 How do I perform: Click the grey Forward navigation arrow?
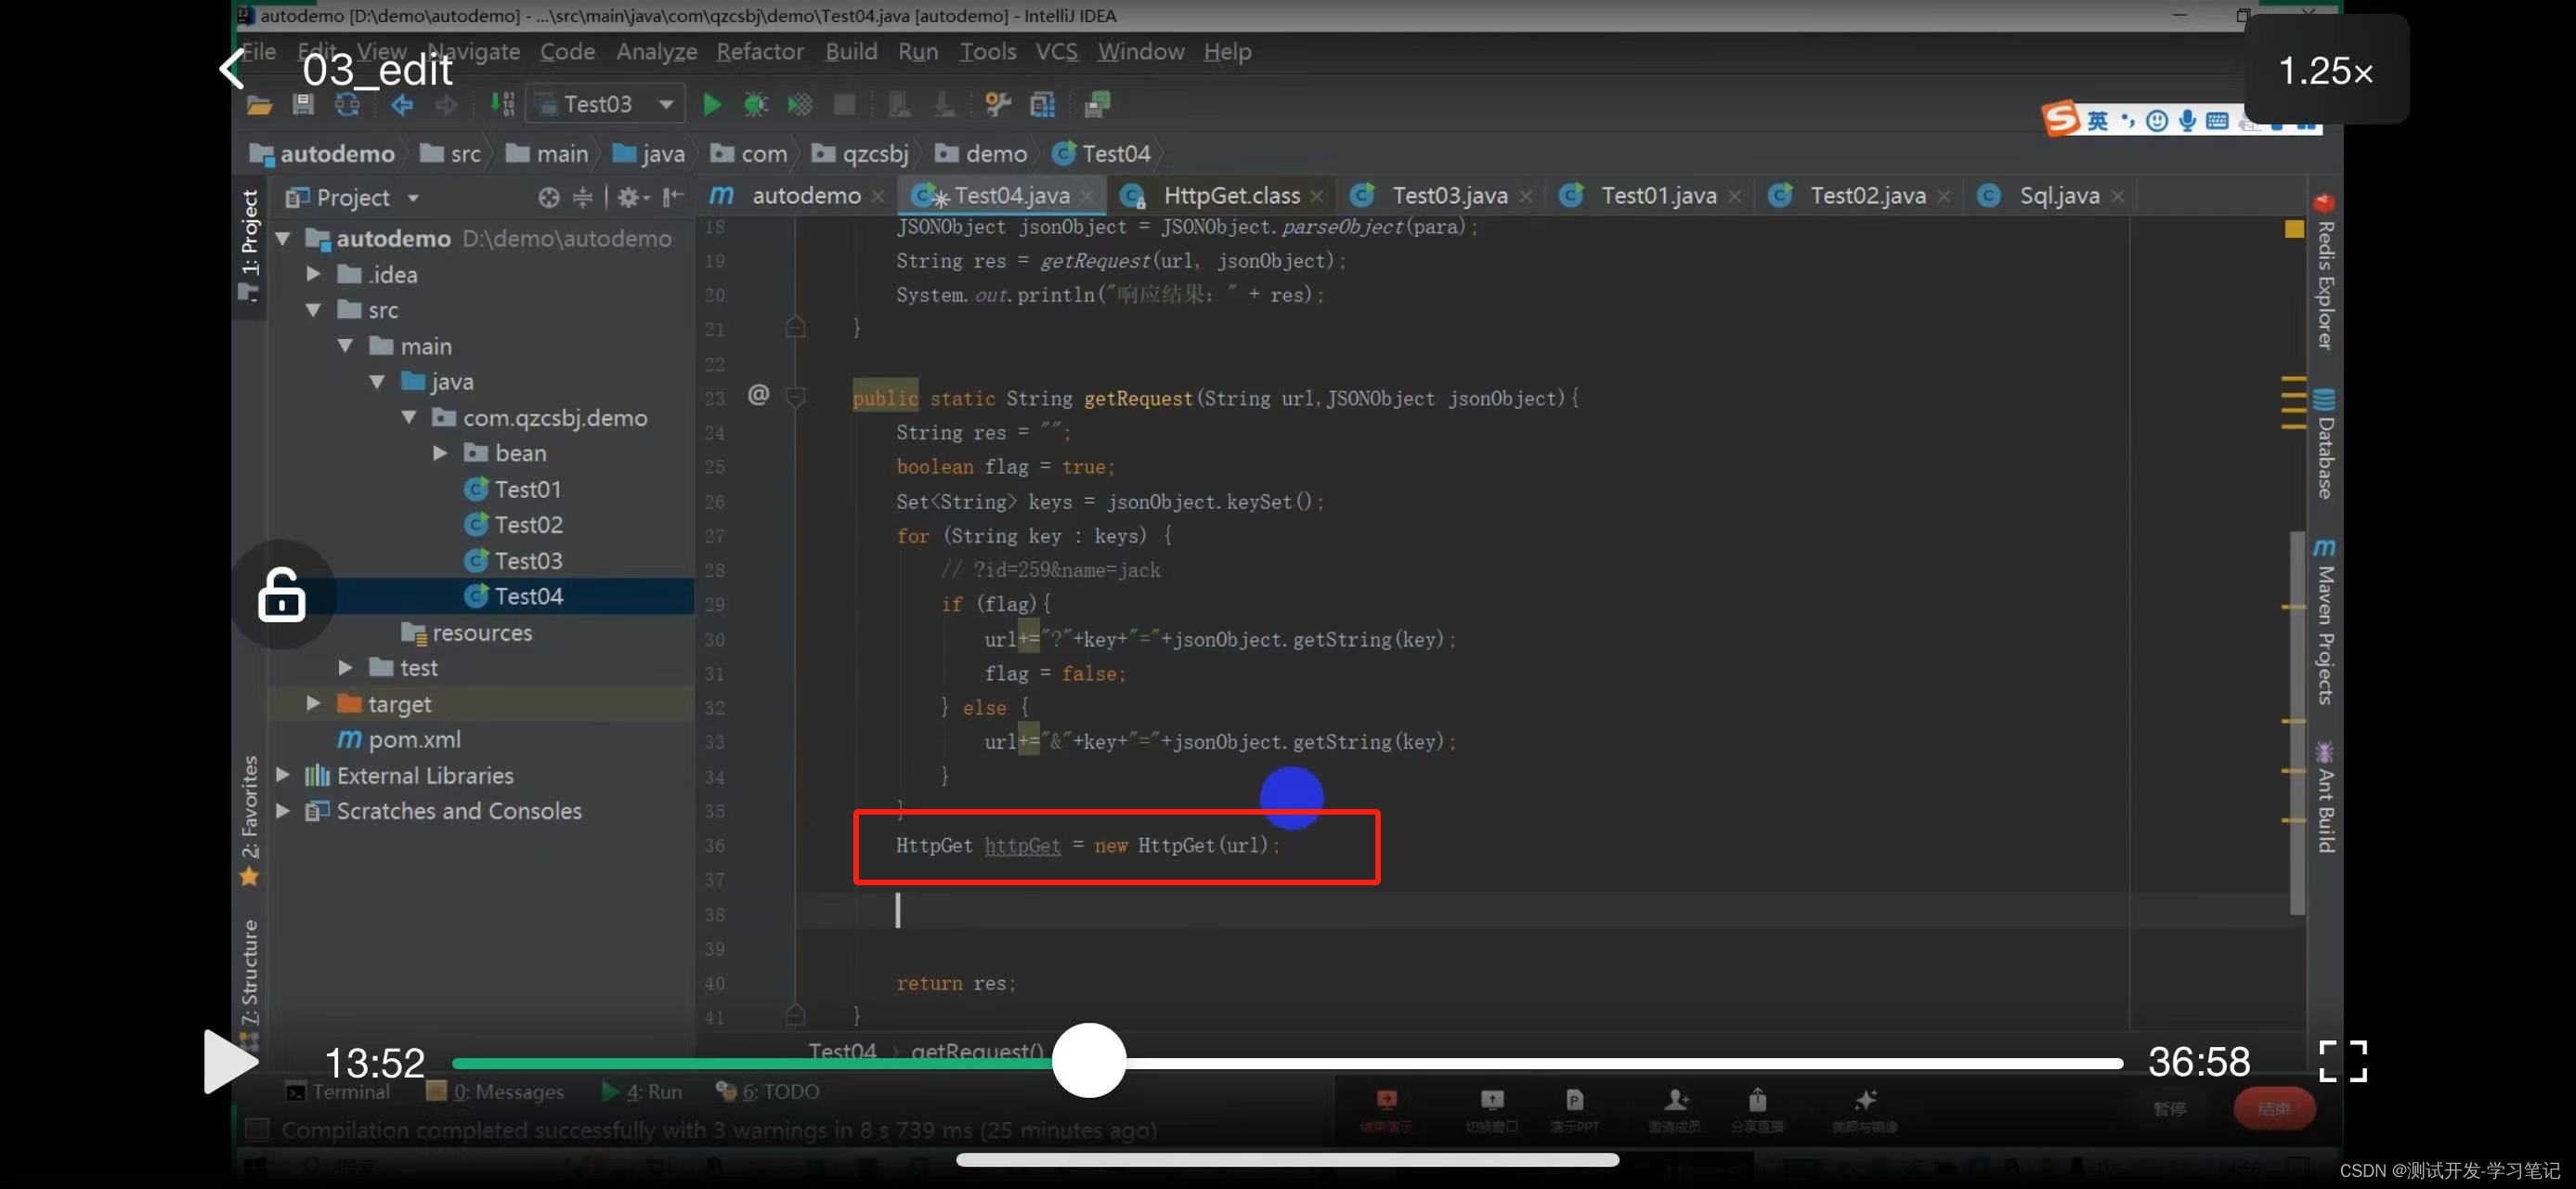(x=446, y=104)
